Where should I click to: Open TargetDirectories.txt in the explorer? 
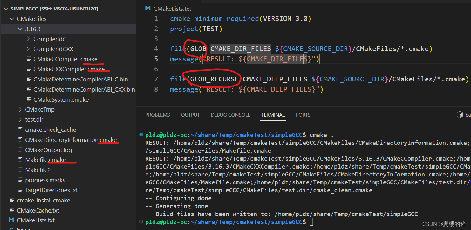pyautogui.click(x=51, y=190)
